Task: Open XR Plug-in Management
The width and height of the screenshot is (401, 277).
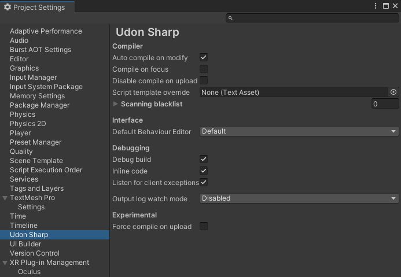Action: click(x=49, y=263)
